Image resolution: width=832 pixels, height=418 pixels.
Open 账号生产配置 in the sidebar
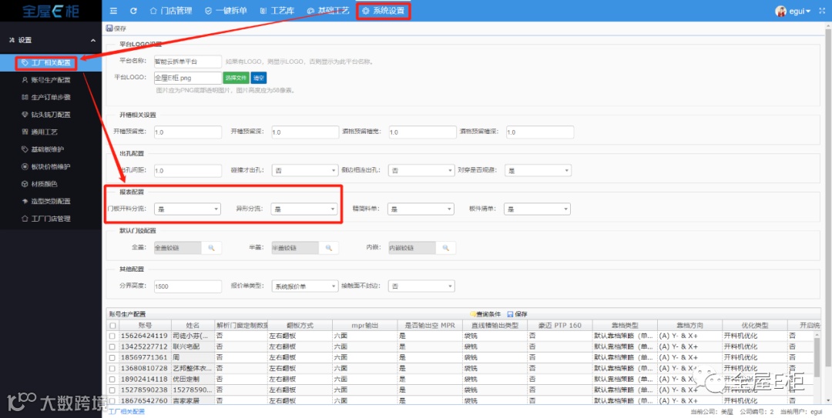[x=50, y=80]
